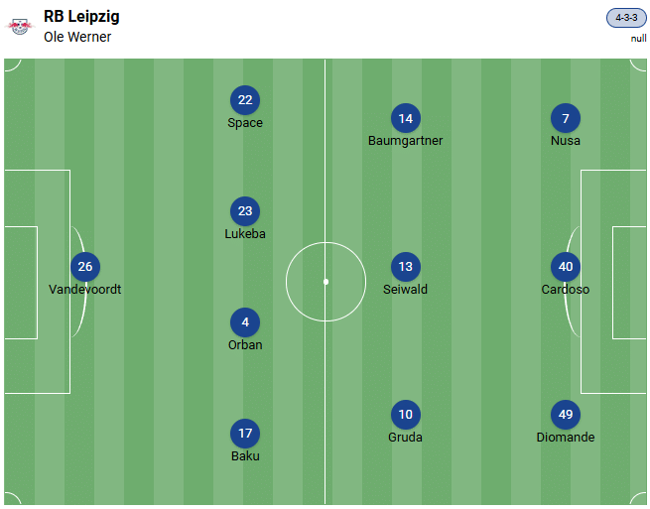Open the RB Leipzig team name link
The image size is (650, 509).
coord(81,17)
